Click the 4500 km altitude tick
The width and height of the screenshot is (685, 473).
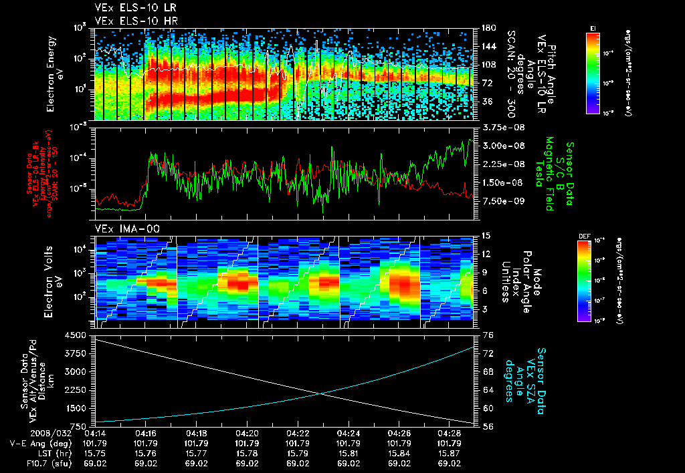pyautogui.click(x=75, y=335)
